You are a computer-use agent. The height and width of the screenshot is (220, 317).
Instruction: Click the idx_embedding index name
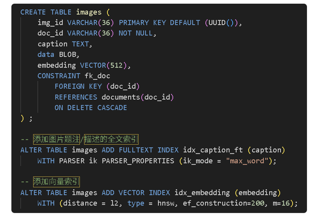(202, 192)
